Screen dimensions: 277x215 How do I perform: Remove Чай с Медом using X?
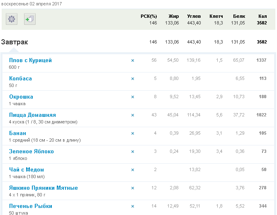click(x=133, y=170)
